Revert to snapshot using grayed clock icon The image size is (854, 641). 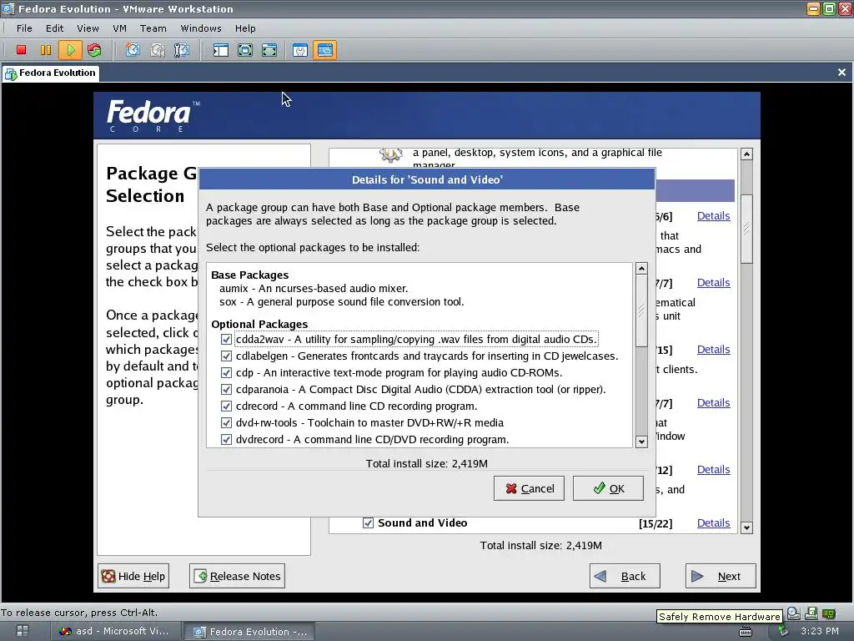[x=158, y=50]
